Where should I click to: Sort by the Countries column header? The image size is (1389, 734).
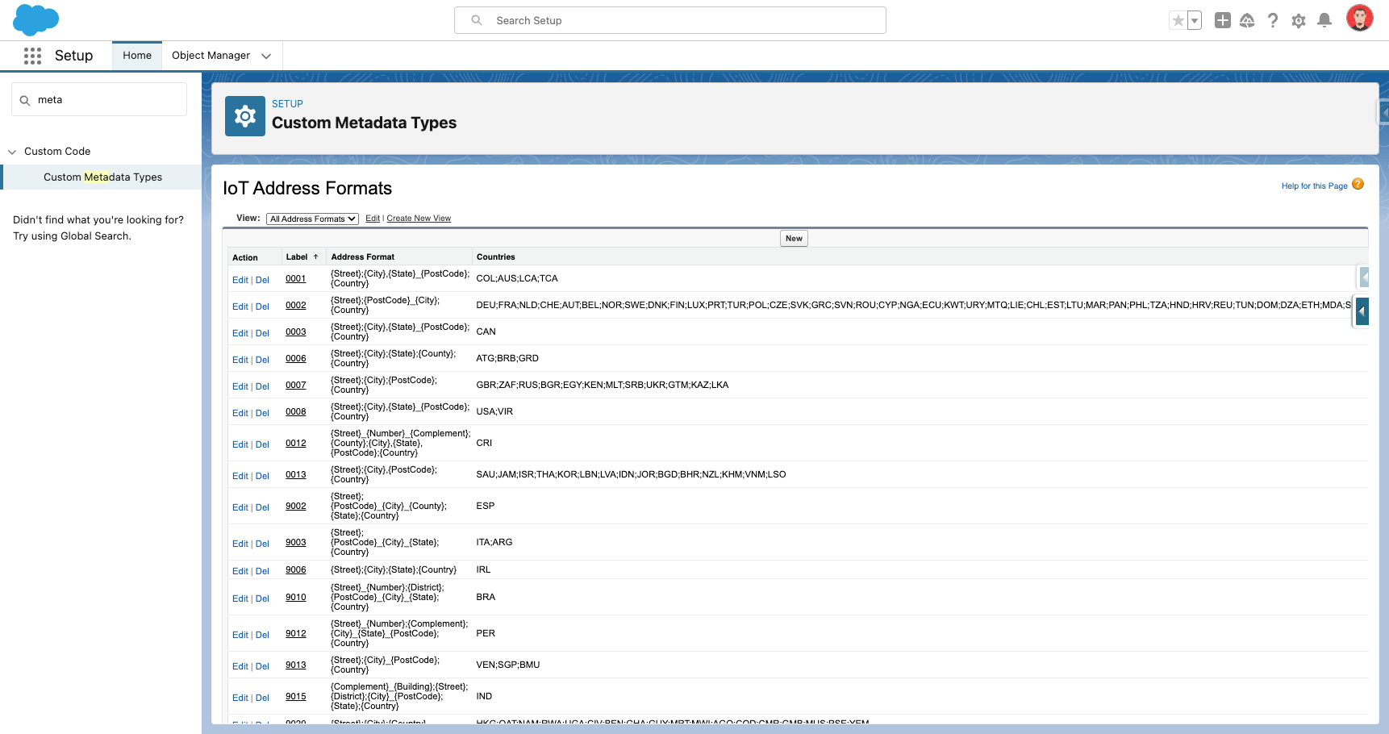click(x=496, y=257)
